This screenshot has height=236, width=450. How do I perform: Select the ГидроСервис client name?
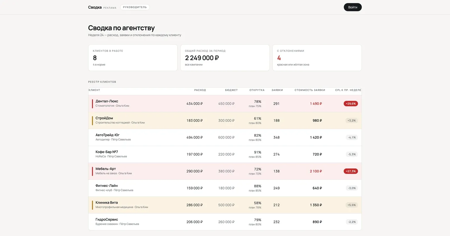[107, 219]
